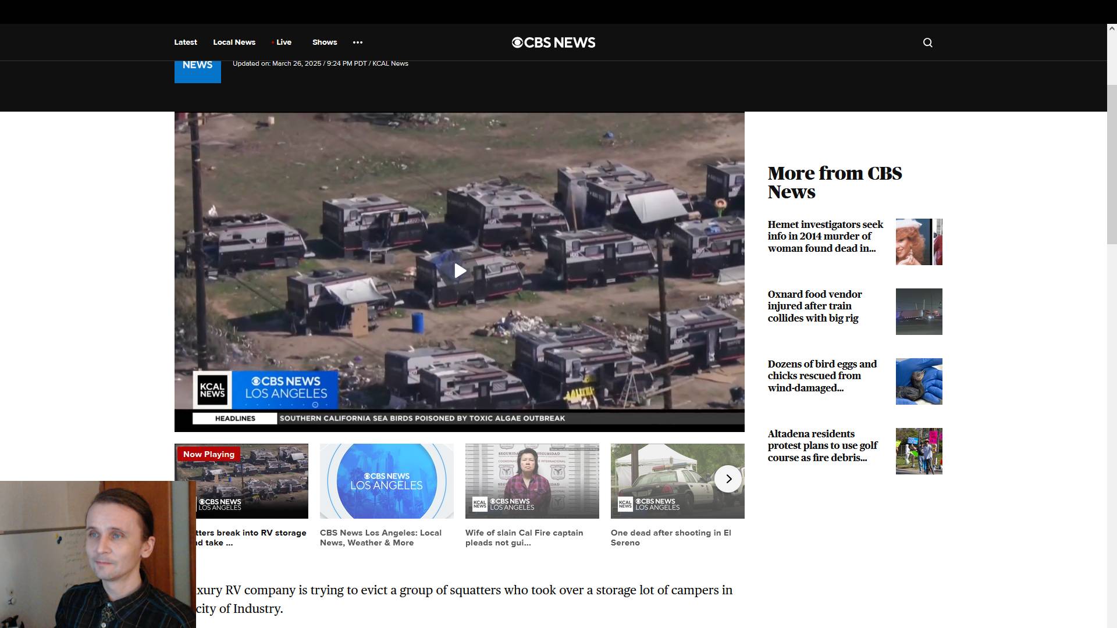
Task: Open Wife of slain Cal Fire captain video
Action: [x=524, y=537]
